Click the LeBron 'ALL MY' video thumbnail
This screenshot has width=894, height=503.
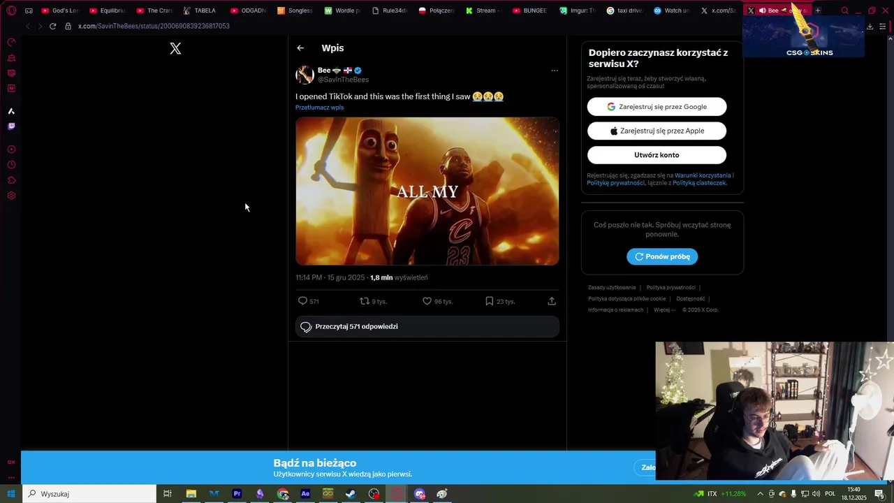coord(427,191)
